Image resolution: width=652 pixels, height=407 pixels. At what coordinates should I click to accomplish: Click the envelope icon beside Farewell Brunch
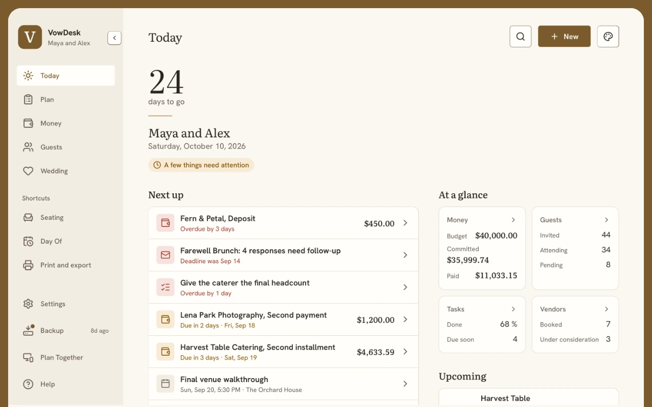[x=166, y=255]
